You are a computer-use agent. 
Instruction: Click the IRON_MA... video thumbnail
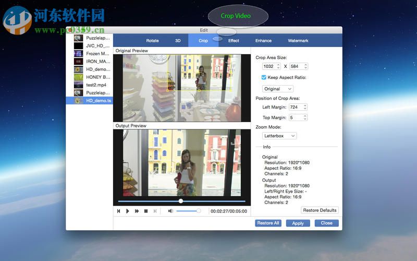(x=79, y=61)
